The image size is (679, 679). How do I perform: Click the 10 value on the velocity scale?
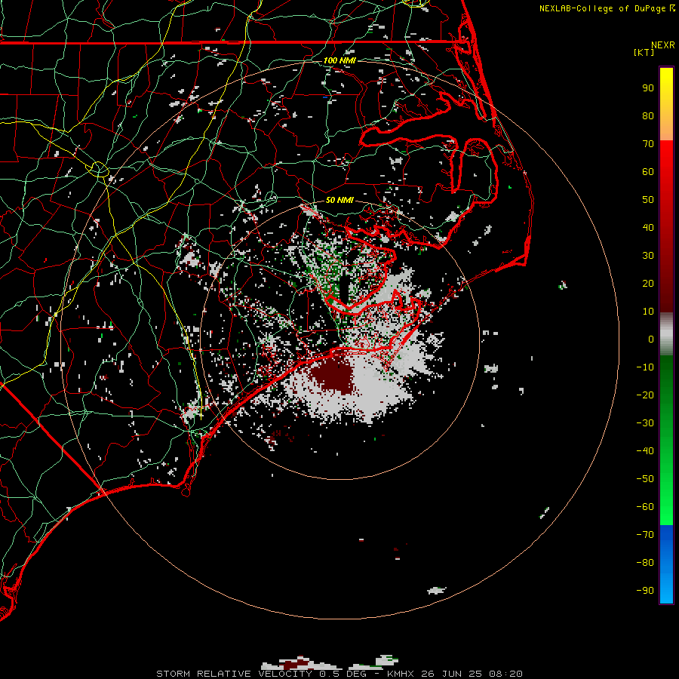tap(648, 312)
